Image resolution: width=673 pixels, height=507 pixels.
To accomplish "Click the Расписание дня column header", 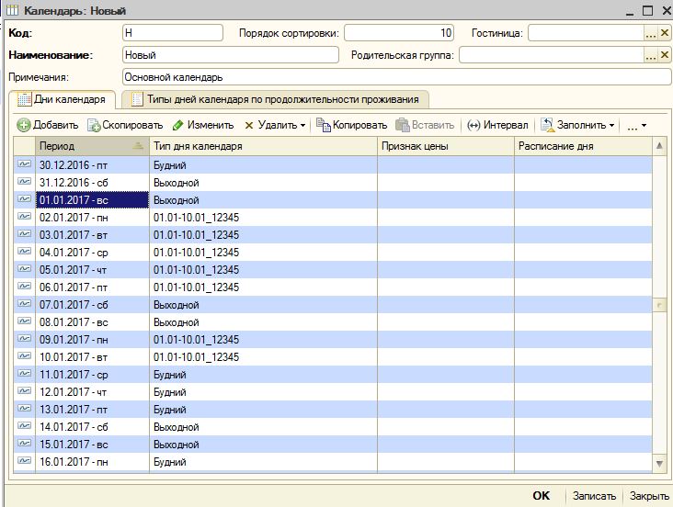I will coord(583,146).
